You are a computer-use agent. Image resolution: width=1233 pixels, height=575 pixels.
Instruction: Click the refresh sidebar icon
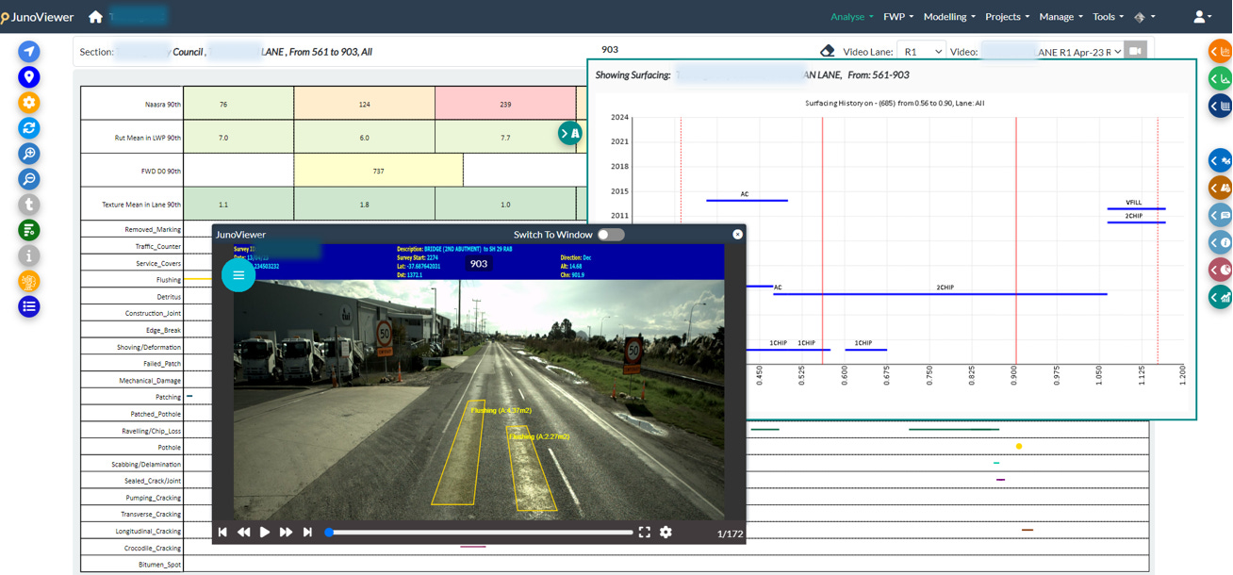pyautogui.click(x=29, y=128)
